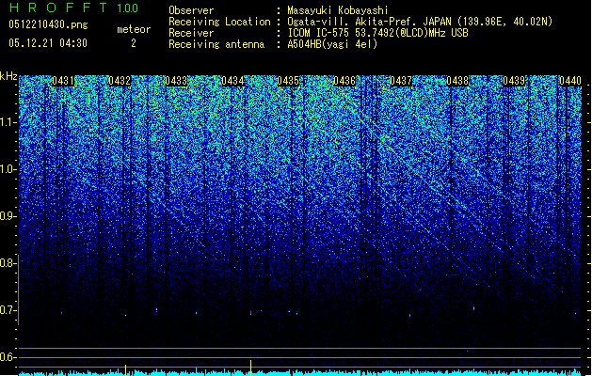Viewport: 592px width, 376px height.
Task: Select the ICOM IC-575 53.7492 MHz USB text
Action: point(377,33)
